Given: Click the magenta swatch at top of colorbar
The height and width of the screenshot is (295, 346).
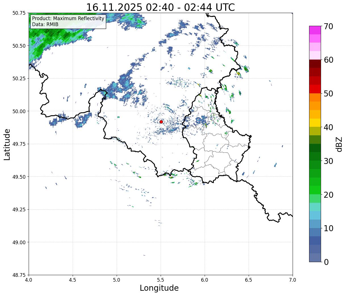Looking at the screenshot, I should [315, 30].
